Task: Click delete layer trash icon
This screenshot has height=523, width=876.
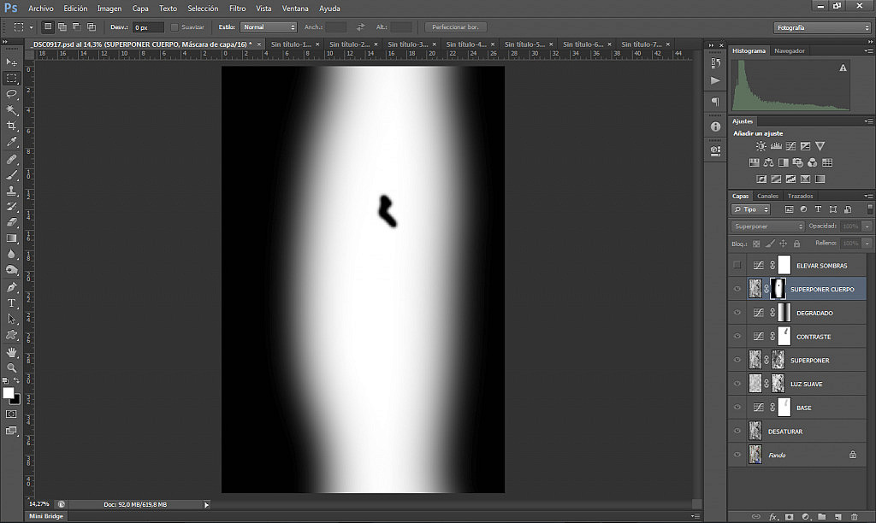Action: 854,517
